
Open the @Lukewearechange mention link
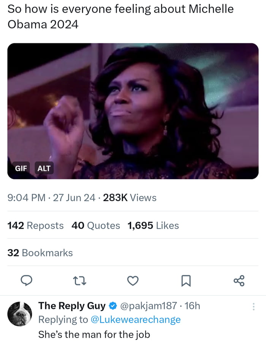pyautogui.click(x=136, y=320)
